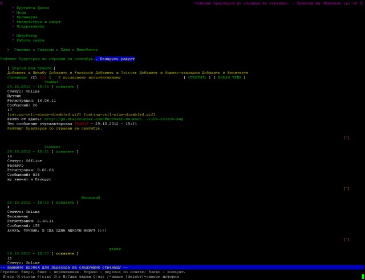Click the [^] back-to-top marker above Vincent's post
Viewport: 365px width, 280px height.
pos(346,138)
